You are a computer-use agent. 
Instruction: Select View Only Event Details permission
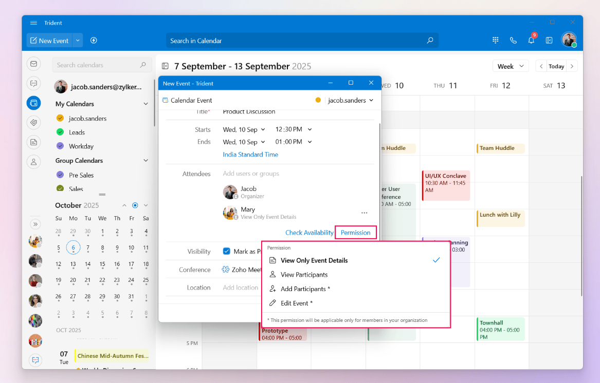[356, 260]
